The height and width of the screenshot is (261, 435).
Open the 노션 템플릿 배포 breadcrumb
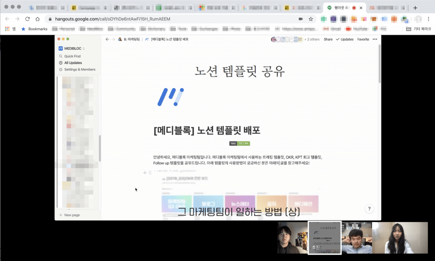167,39
